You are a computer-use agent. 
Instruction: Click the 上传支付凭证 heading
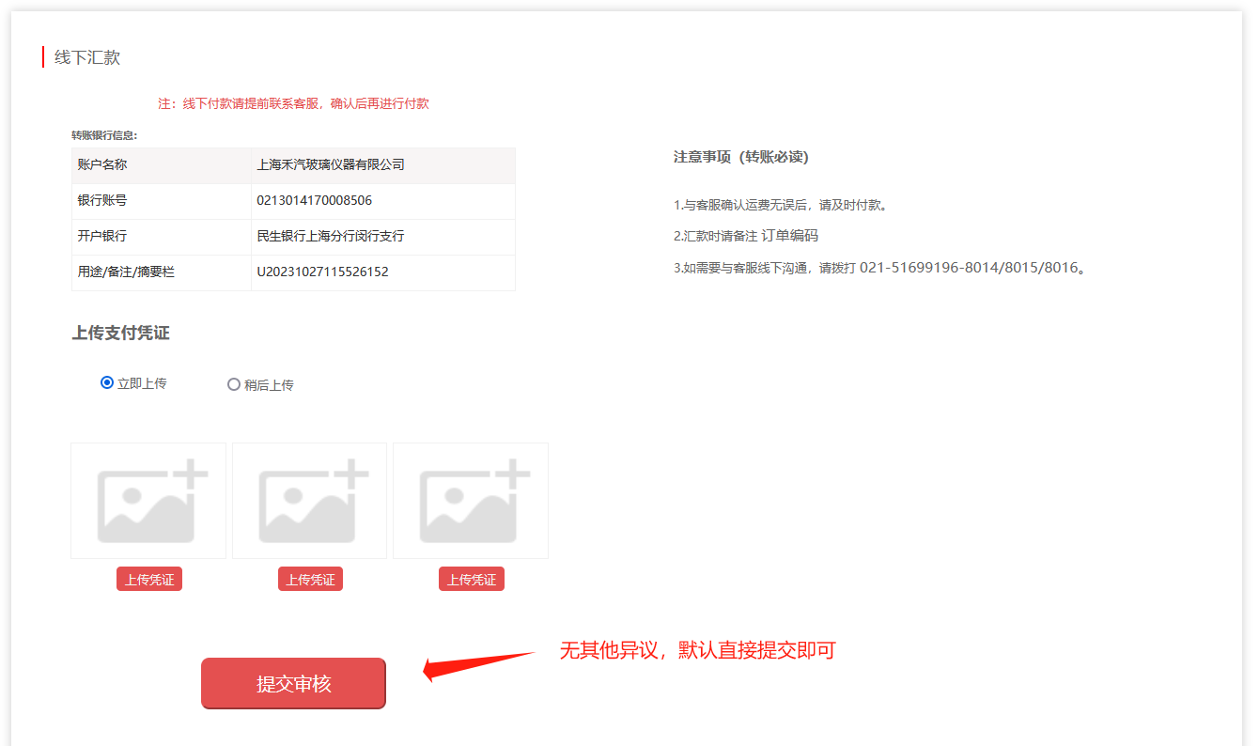tap(120, 333)
